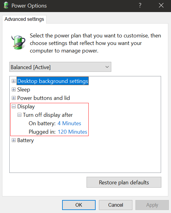Expand the Desktop background settings node
Screen dimensions: 171x213
14,81
